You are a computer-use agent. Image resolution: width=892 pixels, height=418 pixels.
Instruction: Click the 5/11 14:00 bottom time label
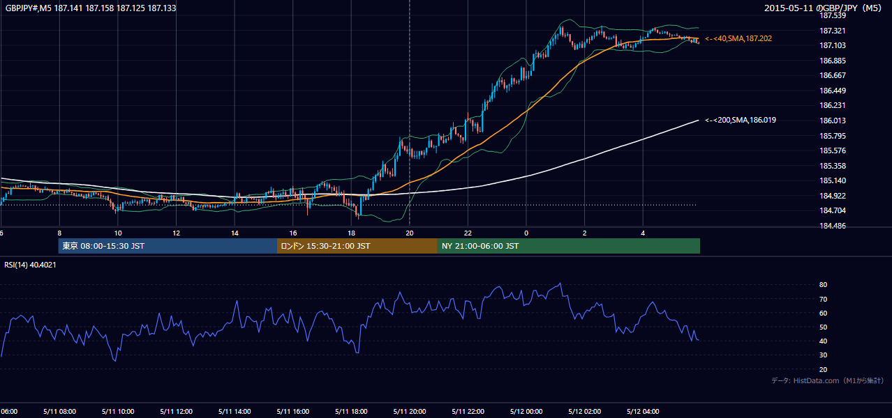(235, 412)
